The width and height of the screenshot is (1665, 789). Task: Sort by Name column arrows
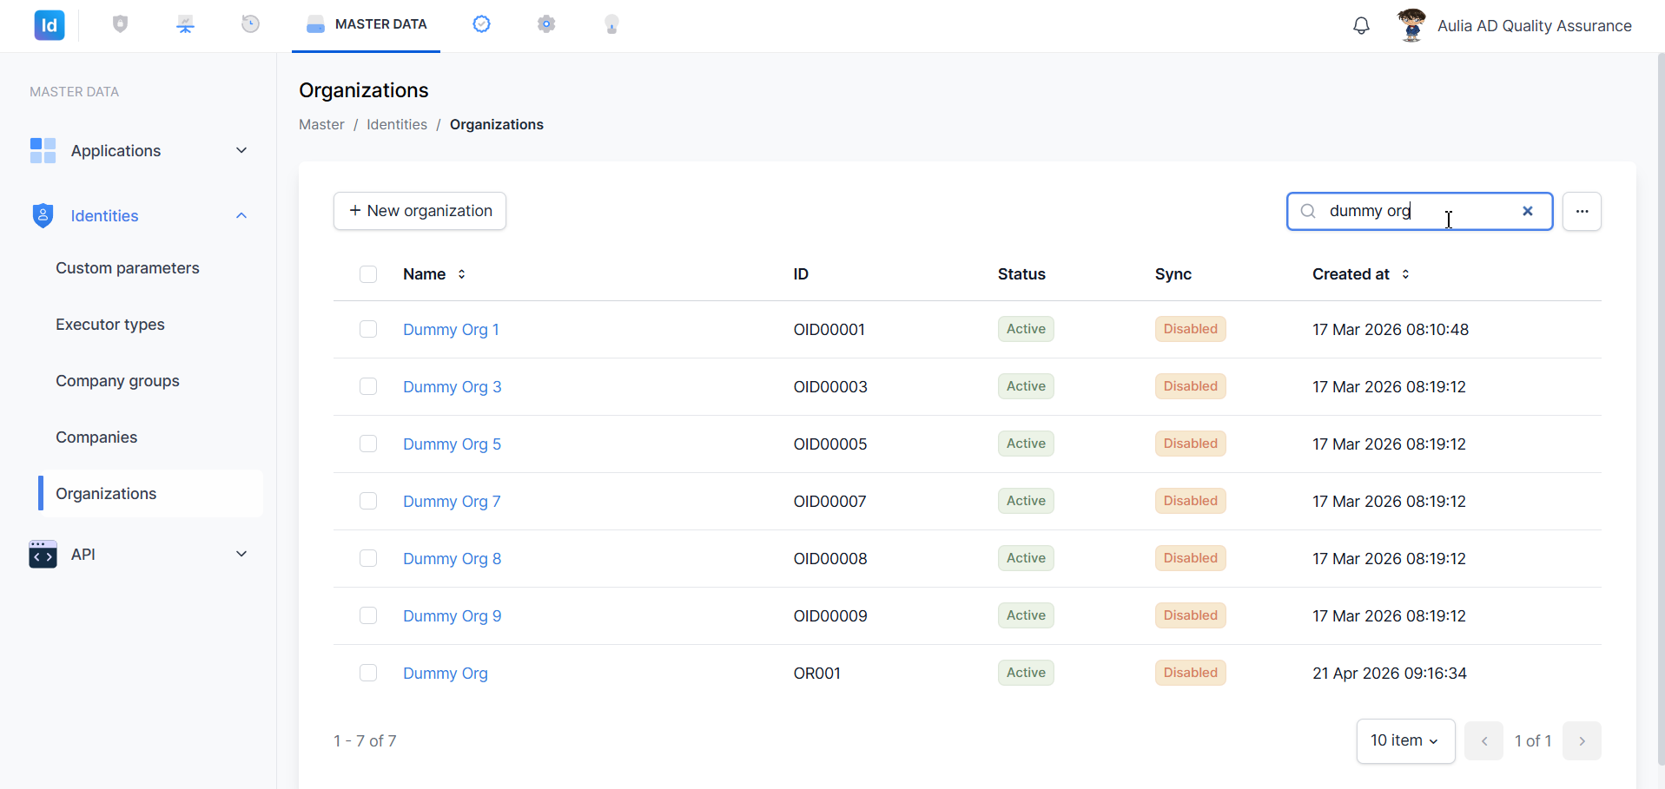(461, 274)
